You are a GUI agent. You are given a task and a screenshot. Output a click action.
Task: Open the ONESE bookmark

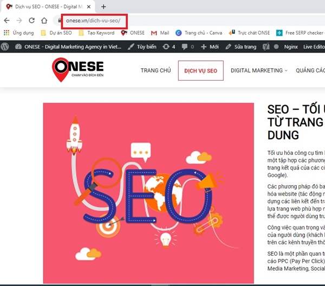pos(133,32)
